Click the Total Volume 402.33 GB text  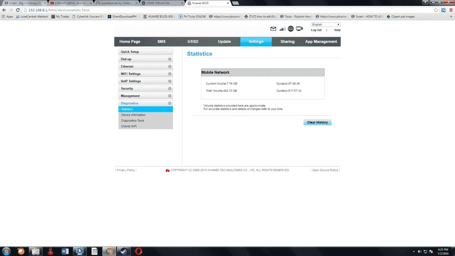tap(221, 91)
